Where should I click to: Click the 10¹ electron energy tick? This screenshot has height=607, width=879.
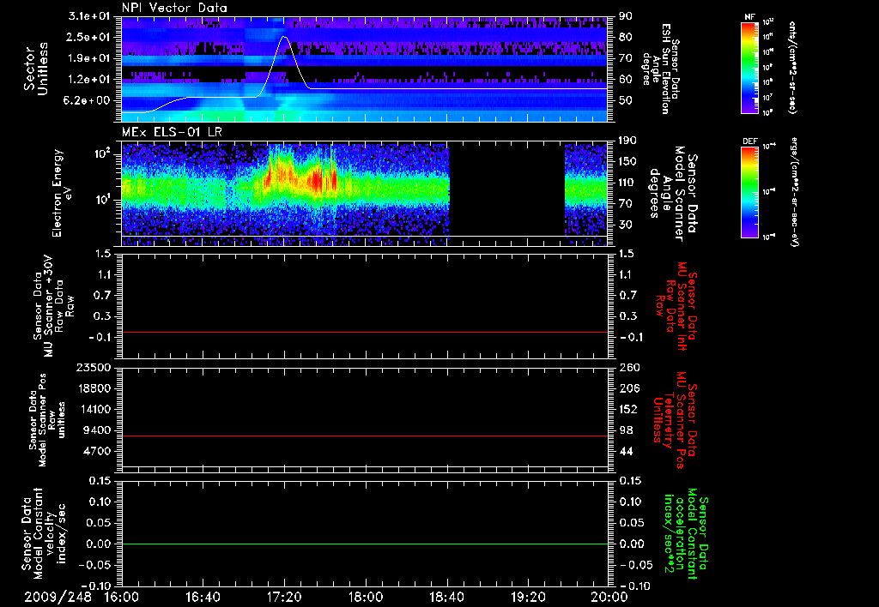[x=103, y=200]
